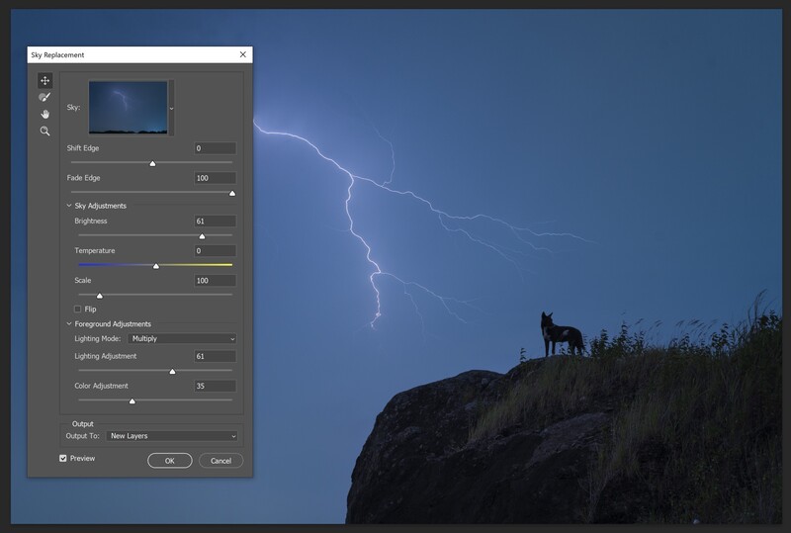Image resolution: width=791 pixels, height=533 pixels.
Task: Click the Brightness slider handle
Action: click(202, 236)
